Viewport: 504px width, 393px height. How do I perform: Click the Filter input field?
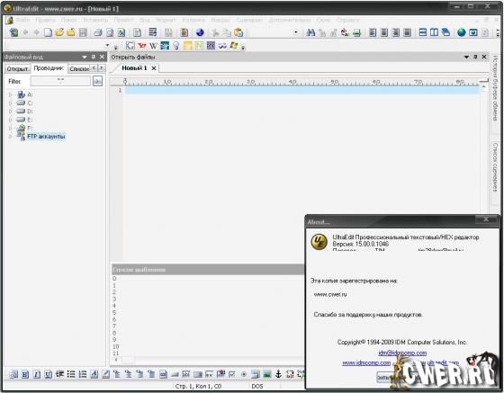(x=60, y=81)
